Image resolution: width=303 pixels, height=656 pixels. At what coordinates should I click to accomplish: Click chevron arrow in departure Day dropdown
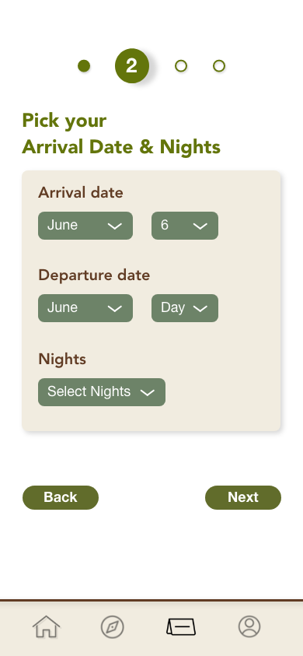click(x=200, y=308)
